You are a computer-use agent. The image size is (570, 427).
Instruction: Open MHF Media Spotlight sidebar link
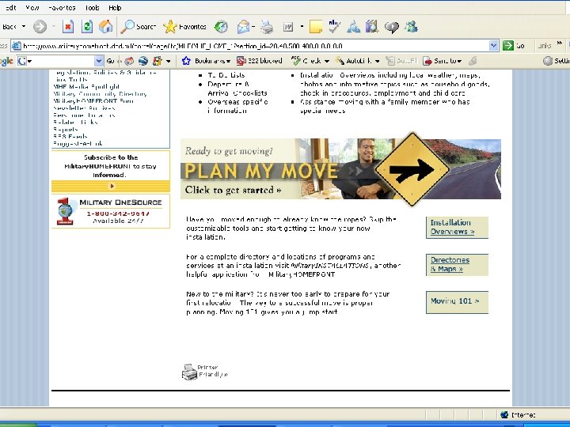[x=86, y=87]
